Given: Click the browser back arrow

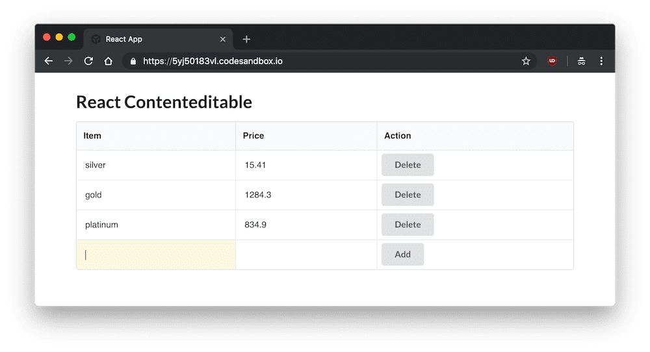Looking at the screenshot, I should click(x=48, y=61).
